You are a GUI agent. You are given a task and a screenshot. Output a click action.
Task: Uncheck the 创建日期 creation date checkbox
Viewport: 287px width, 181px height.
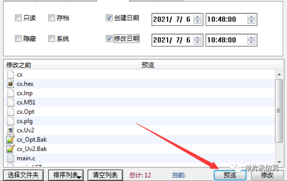click(x=109, y=18)
